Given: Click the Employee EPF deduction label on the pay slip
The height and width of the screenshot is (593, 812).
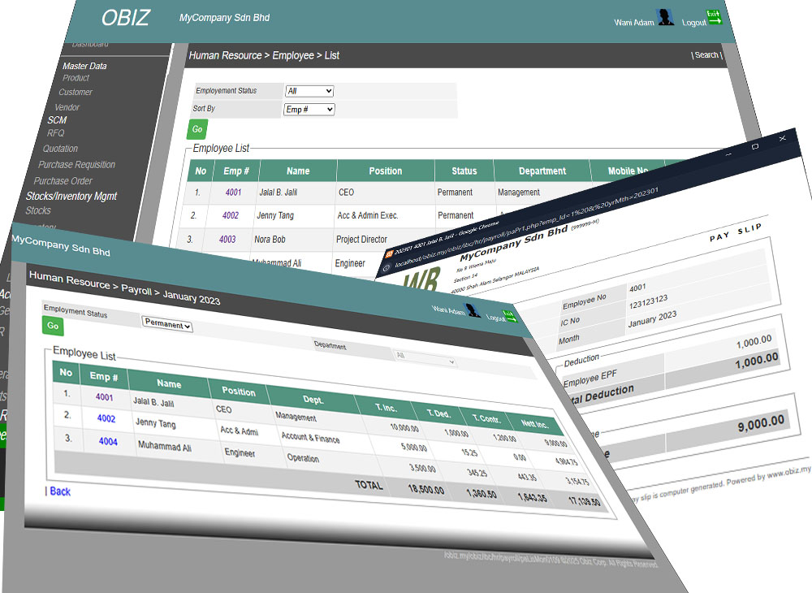Looking at the screenshot, I should (x=590, y=379).
